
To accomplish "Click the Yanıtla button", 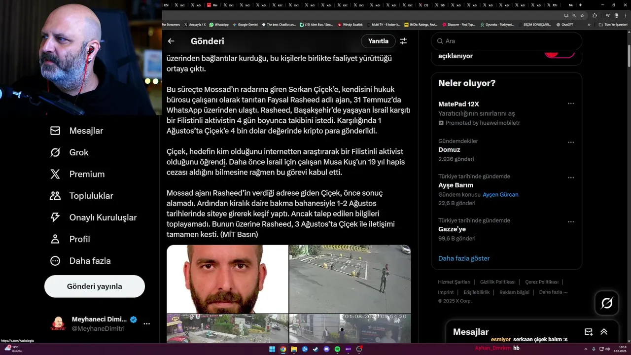I will pos(378,41).
